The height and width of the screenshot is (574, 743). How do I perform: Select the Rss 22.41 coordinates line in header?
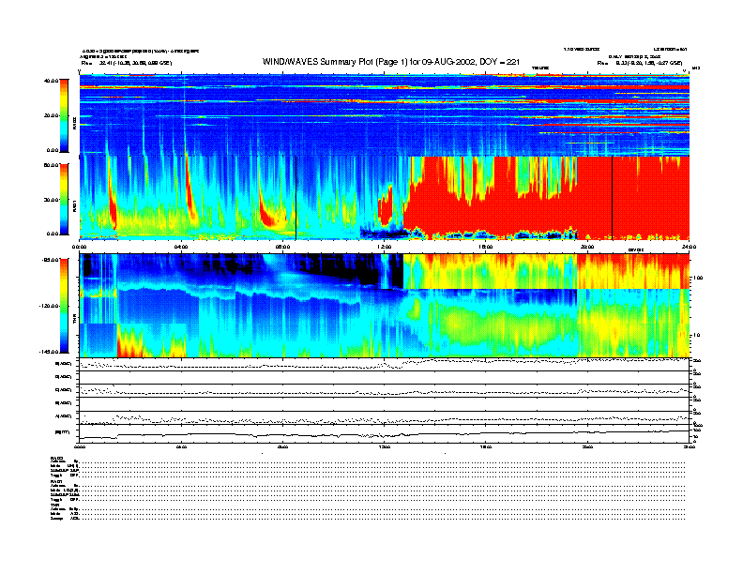127,63
